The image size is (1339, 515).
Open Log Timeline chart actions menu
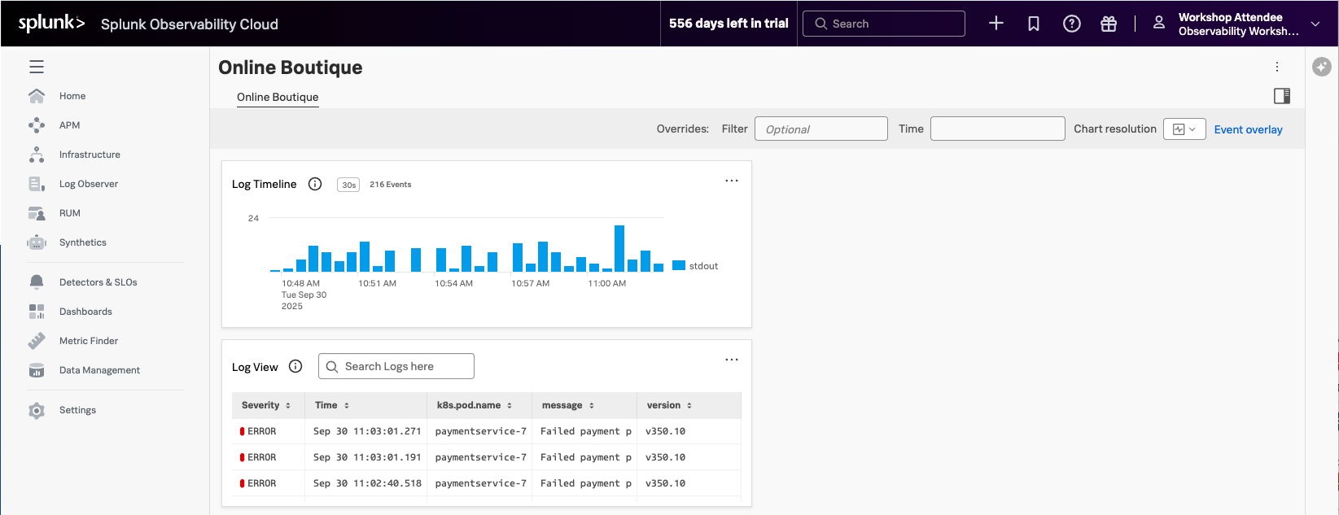pyautogui.click(x=732, y=181)
